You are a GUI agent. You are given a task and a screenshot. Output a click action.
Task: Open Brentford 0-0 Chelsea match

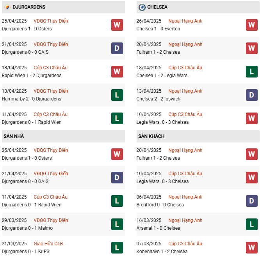[x=160, y=205]
